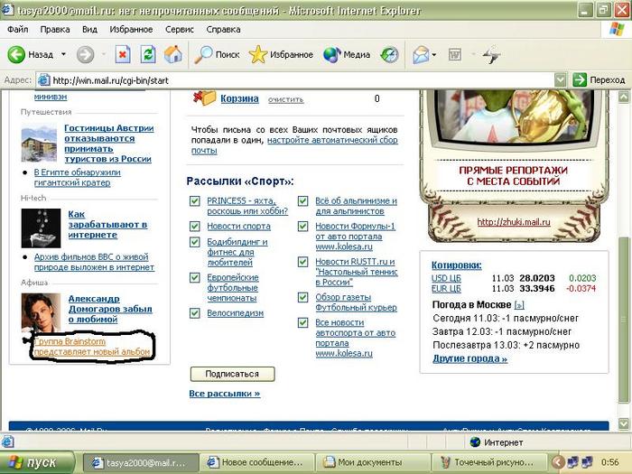
Task: Click the greyed Forward arrow icon
Action: click(86, 54)
